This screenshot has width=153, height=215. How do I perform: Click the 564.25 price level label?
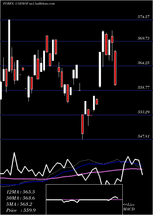(x=144, y=63)
